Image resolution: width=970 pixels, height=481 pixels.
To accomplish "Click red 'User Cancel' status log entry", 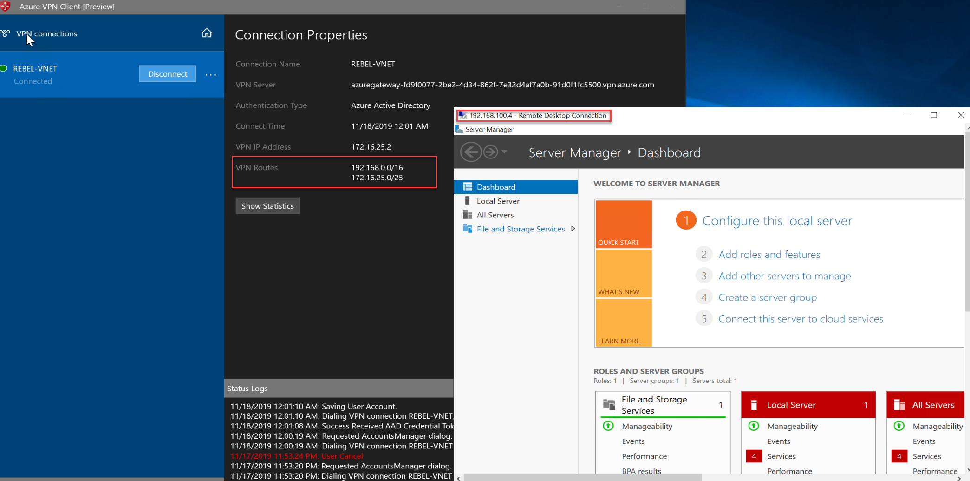I will click(297, 456).
